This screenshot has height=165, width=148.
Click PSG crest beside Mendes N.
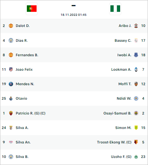point(11,84)
